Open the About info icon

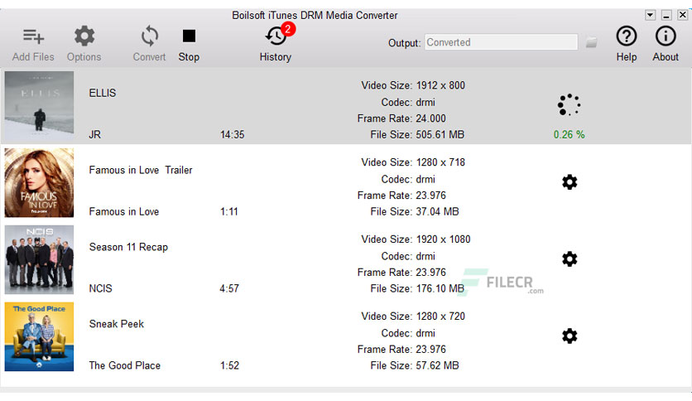665,36
